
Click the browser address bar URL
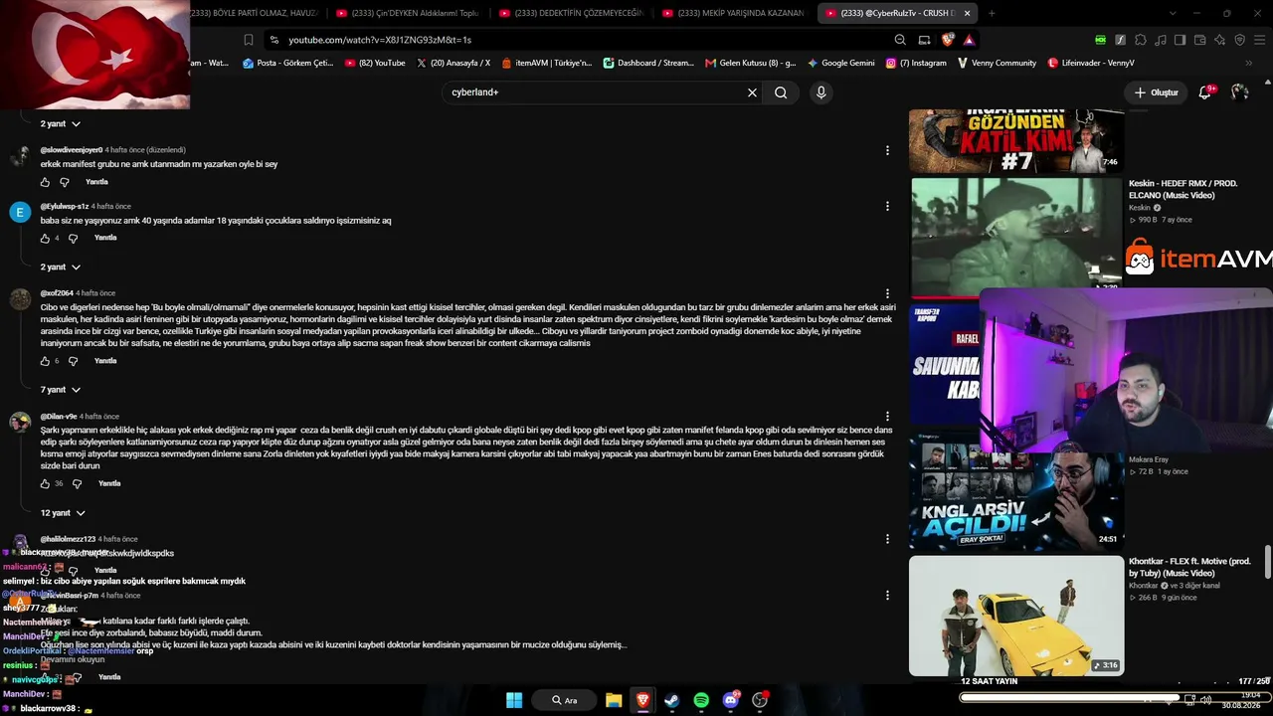click(x=380, y=40)
